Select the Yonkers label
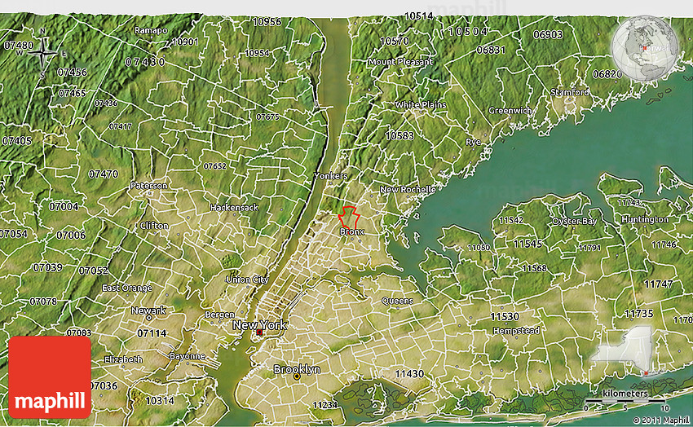Image resolution: width=693 pixels, height=427 pixels. (x=331, y=176)
